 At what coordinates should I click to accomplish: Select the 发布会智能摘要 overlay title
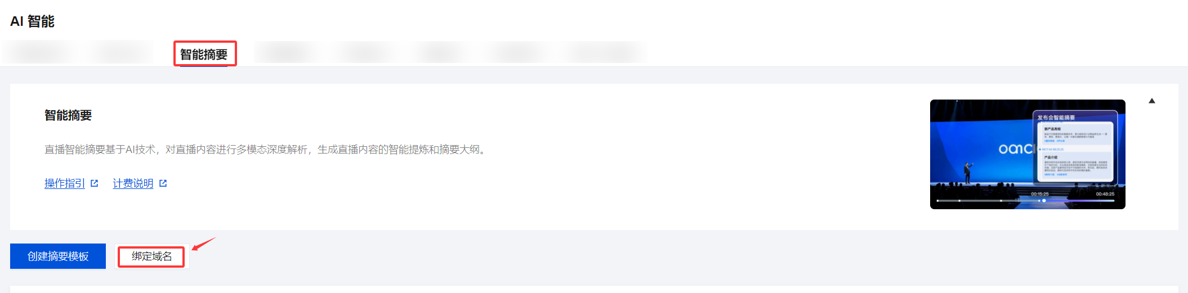1056,118
